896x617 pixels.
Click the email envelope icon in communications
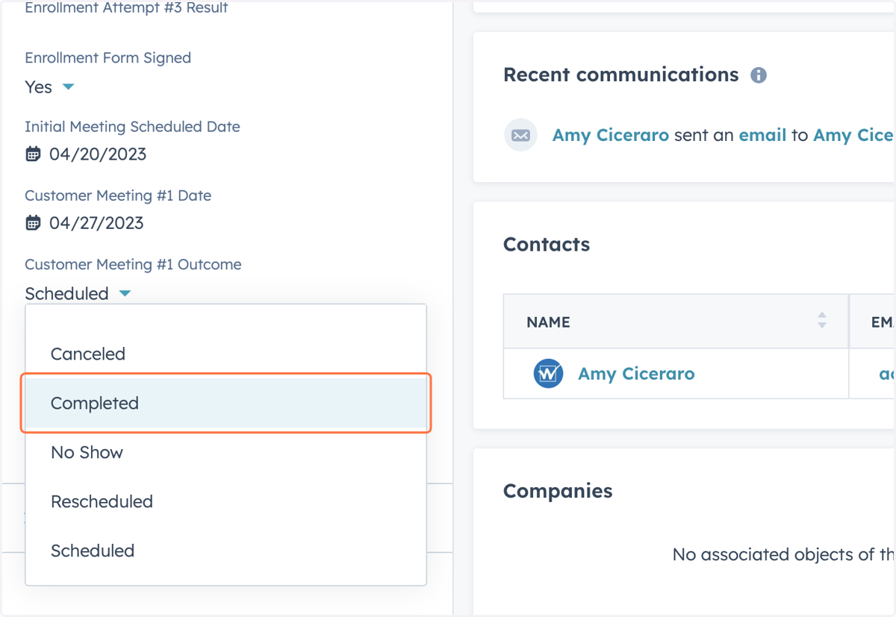coord(520,135)
